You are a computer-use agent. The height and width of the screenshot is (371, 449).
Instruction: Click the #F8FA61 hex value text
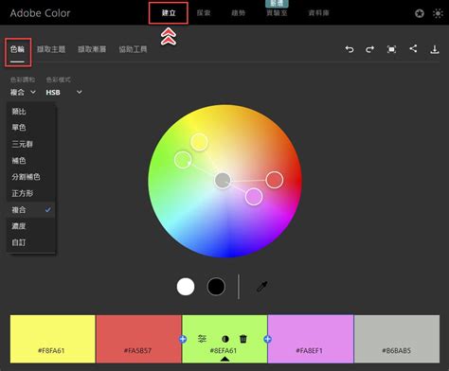[51, 350]
